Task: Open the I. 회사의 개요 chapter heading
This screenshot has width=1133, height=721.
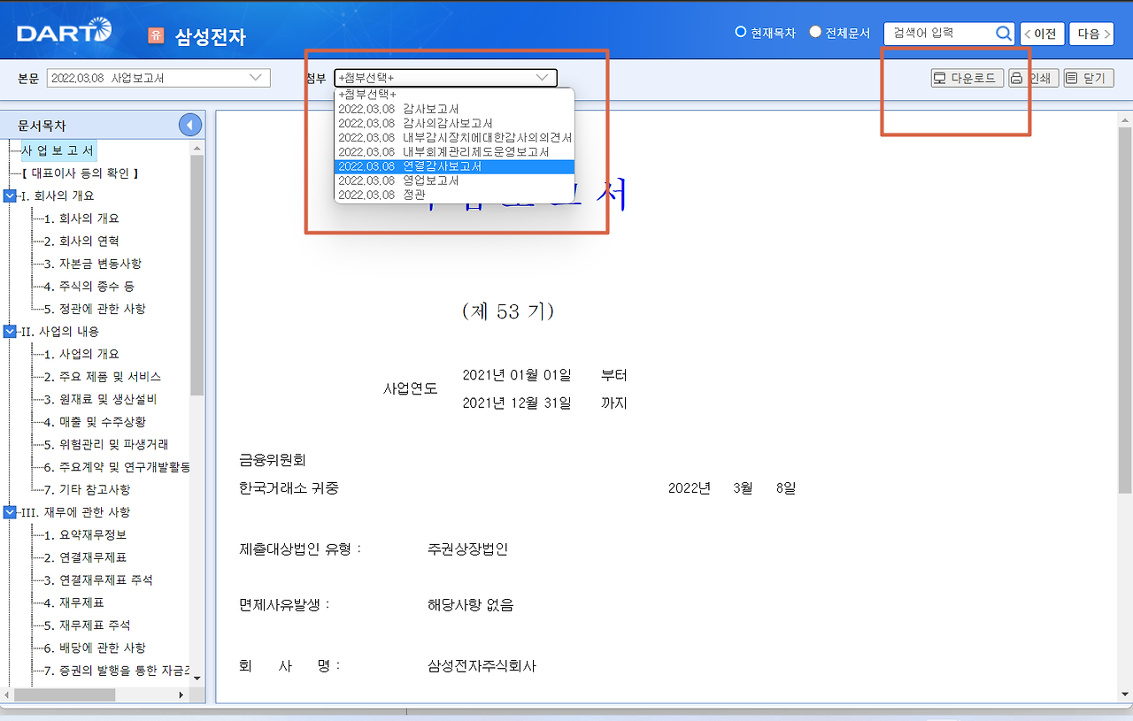Action: [x=57, y=196]
